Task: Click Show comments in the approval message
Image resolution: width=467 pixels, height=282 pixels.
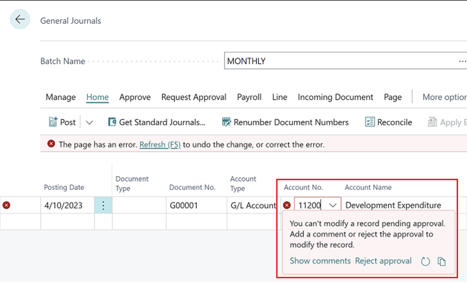Action: 320,261
